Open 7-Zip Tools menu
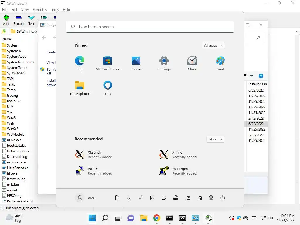 click(x=54, y=10)
